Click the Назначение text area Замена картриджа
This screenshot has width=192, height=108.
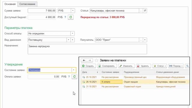click(x=87, y=49)
